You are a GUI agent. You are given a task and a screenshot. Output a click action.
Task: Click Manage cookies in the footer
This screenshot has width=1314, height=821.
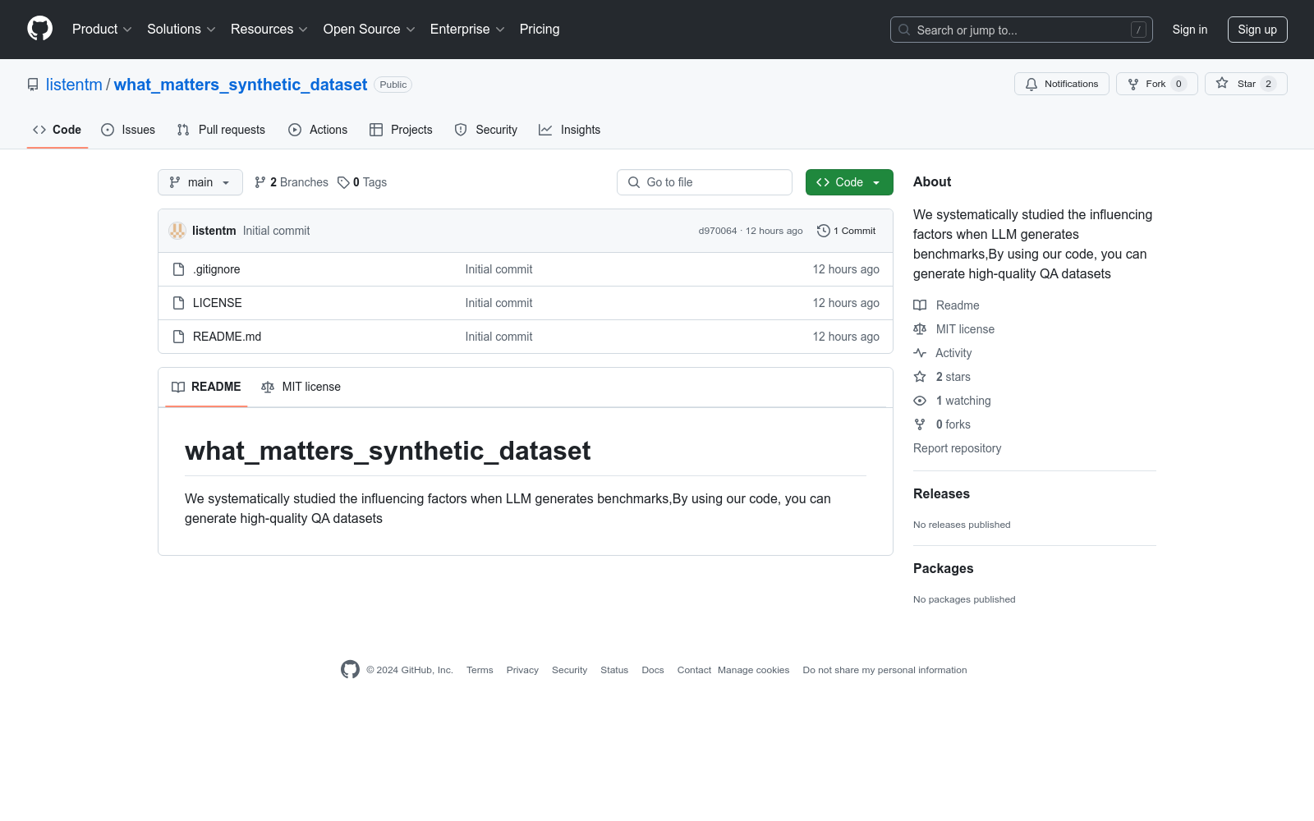(x=753, y=670)
